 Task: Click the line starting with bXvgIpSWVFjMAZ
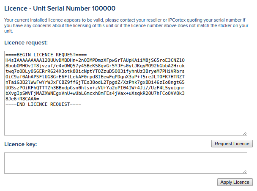[x=95, y=93]
